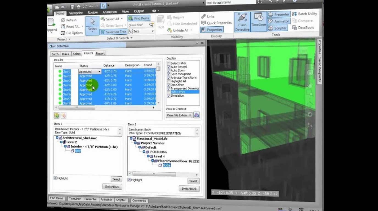Click Item 2 SwitchBack button
Viewport: 378px width, 211px height.
[189, 189]
